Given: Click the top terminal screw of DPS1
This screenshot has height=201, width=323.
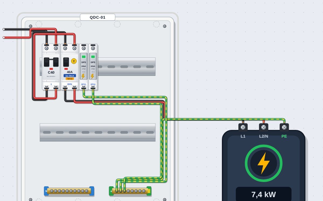Looking at the screenshot, I should pyautogui.click(x=84, y=48).
